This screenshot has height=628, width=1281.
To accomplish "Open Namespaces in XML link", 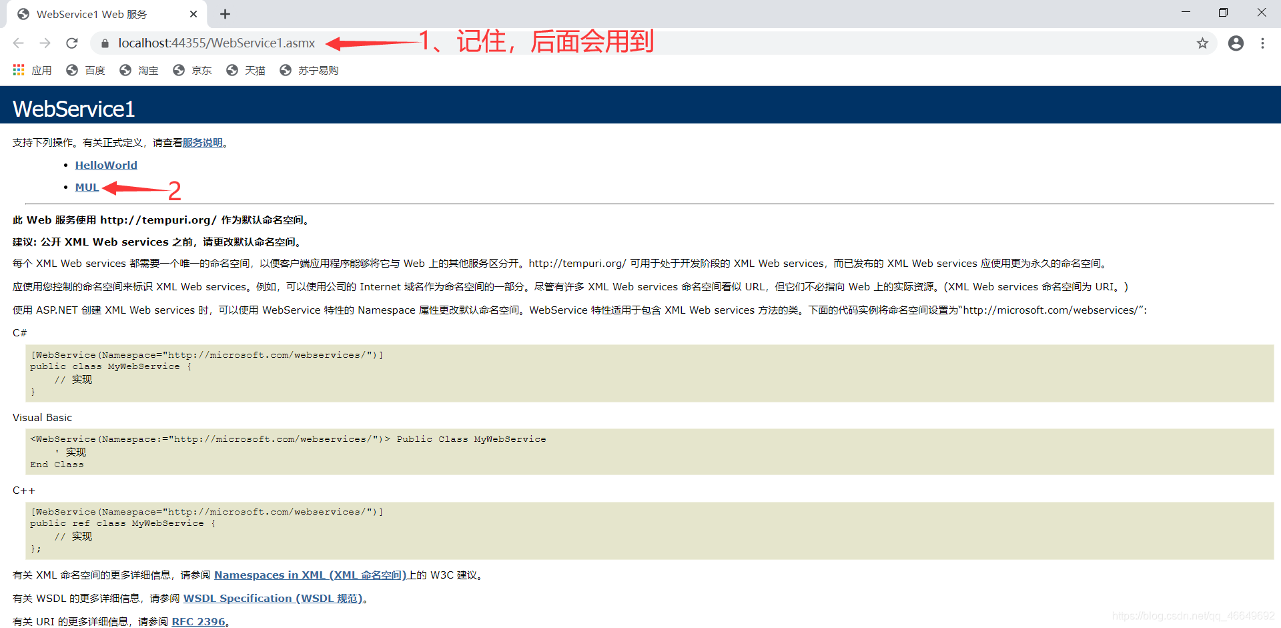I will [x=310, y=575].
